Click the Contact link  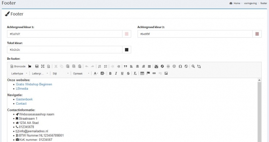(x=21, y=104)
